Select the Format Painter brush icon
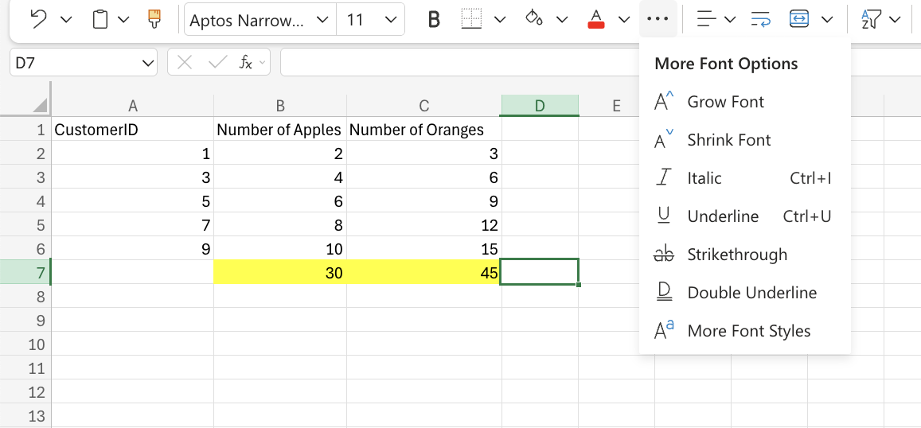The image size is (921, 428). (x=154, y=19)
